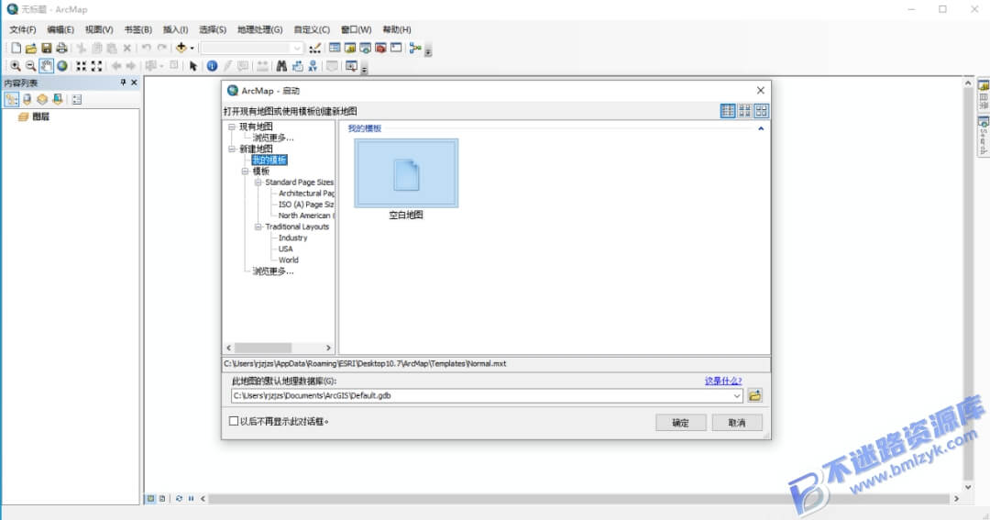Click the 确定 button
The width and height of the screenshot is (990, 520).
click(x=680, y=423)
